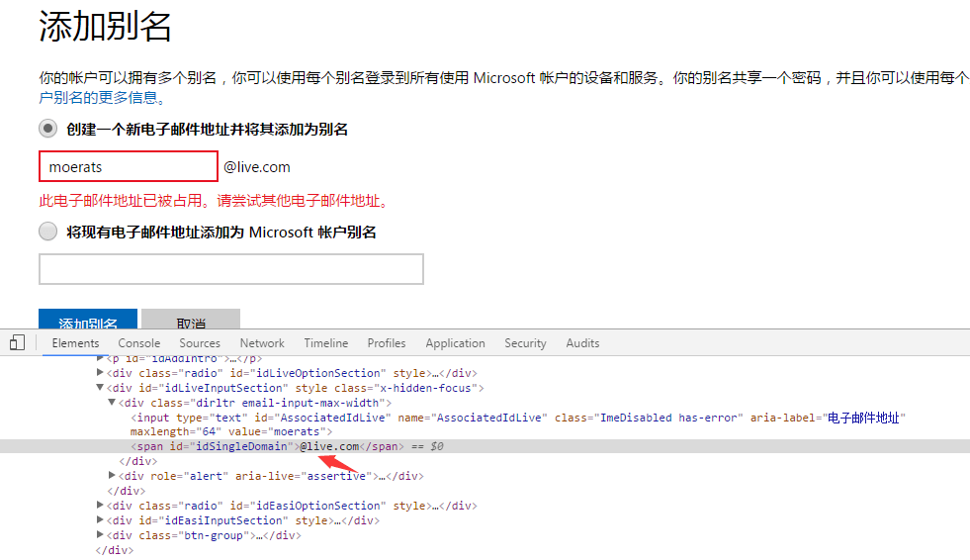
Task: Expand the idLiveOptionSection div node
Action: pyautogui.click(x=100, y=372)
